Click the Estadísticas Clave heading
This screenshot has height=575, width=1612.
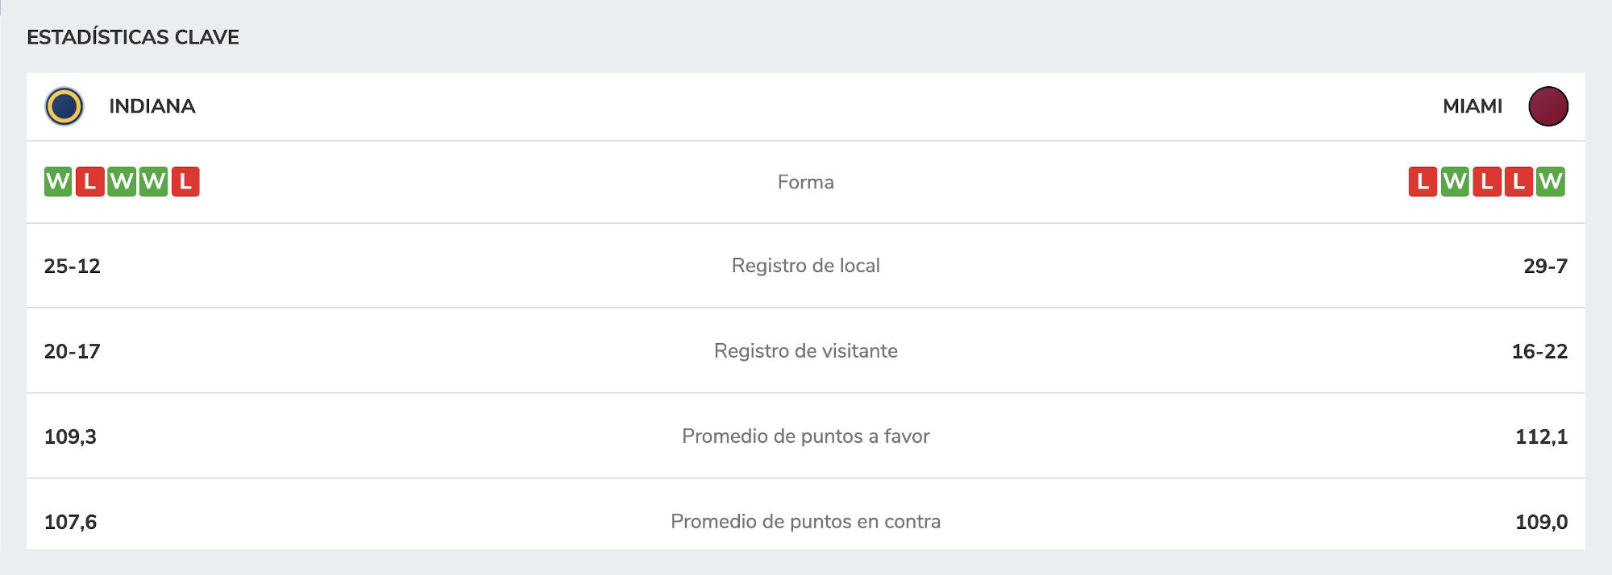coord(133,37)
